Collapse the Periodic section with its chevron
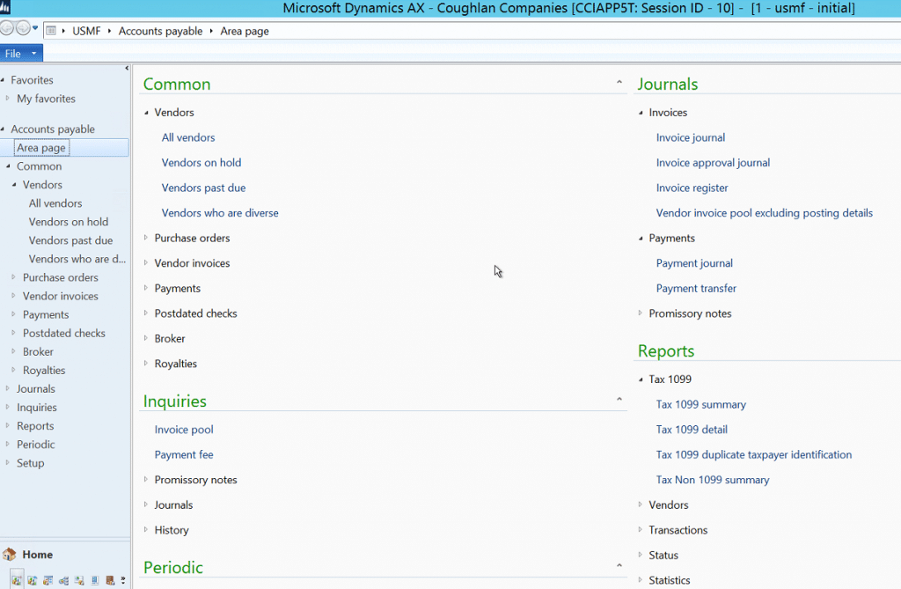This screenshot has height=589, width=901. [619, 565]
